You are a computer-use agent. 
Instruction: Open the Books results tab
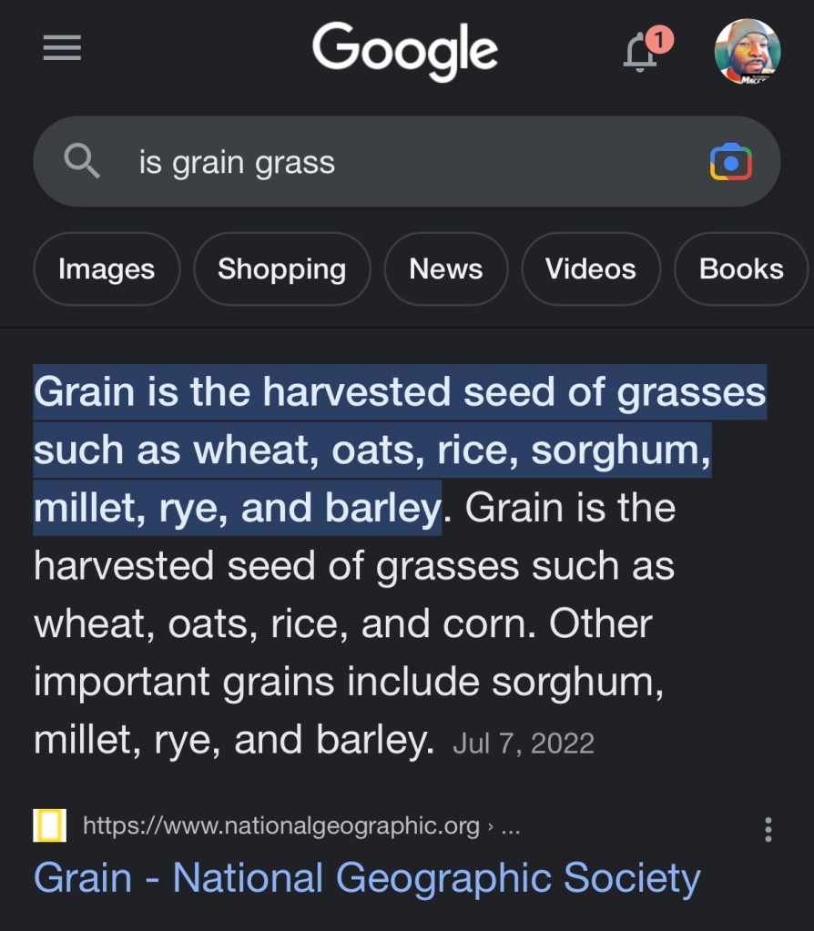(x=740, y=269)
